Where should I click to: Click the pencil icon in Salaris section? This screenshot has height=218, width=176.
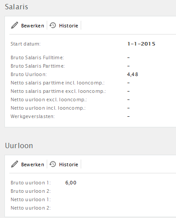click(15, 25)
